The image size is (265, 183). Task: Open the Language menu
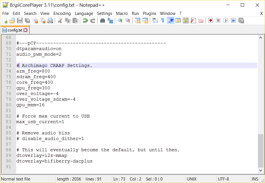coord(84,13)
